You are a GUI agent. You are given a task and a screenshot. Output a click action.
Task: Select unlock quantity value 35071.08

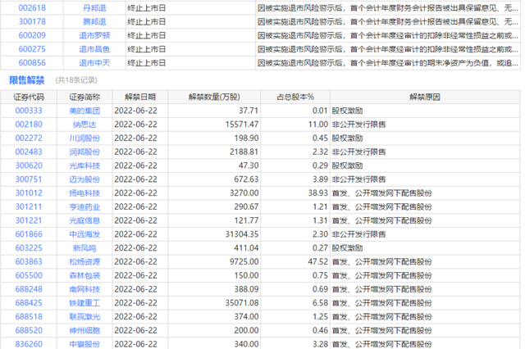(242, 302)
